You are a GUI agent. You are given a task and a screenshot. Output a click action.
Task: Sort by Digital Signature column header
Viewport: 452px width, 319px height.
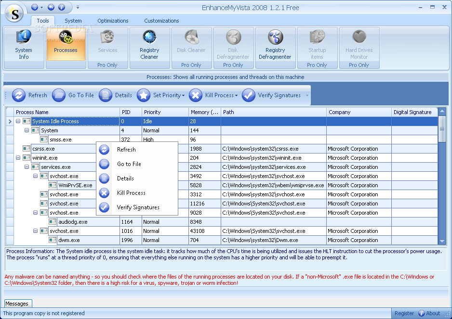click(415, 112)
